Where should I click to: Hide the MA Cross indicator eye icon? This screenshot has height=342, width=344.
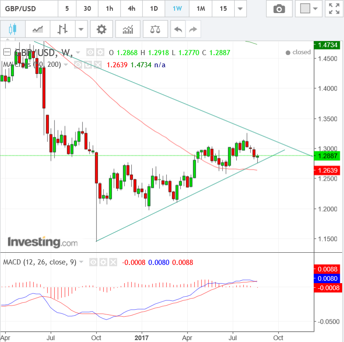coord(78,65)
